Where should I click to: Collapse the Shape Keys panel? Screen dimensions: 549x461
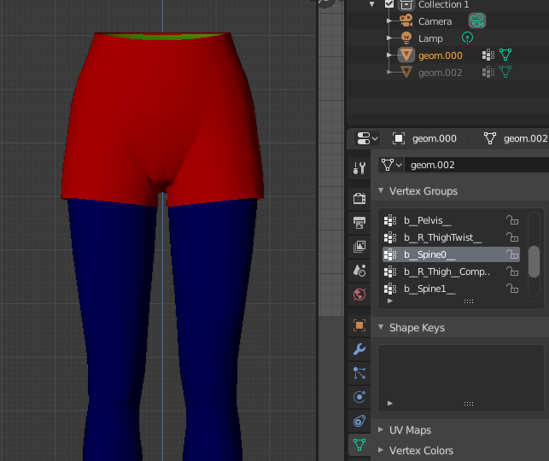pos(381,327)
